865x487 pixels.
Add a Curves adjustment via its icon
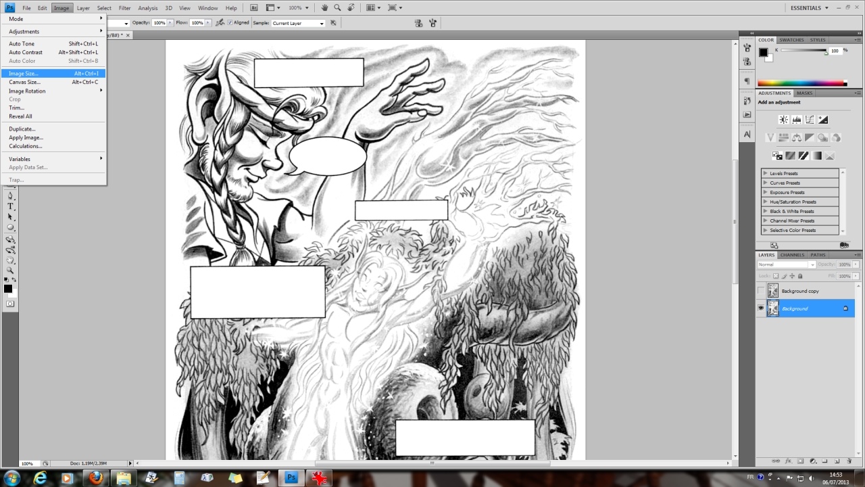810,120
